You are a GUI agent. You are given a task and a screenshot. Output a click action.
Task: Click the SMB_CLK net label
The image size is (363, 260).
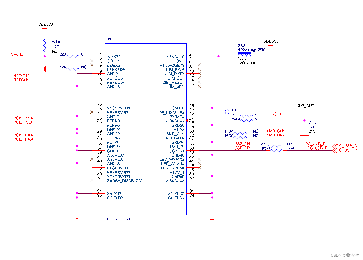pos(276,131)
